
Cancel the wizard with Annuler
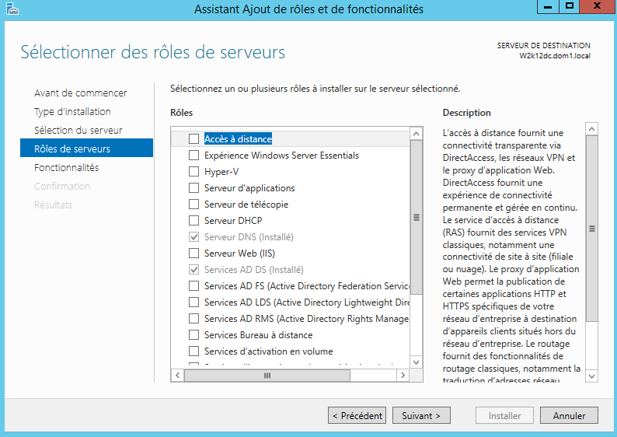coord(569,416)
